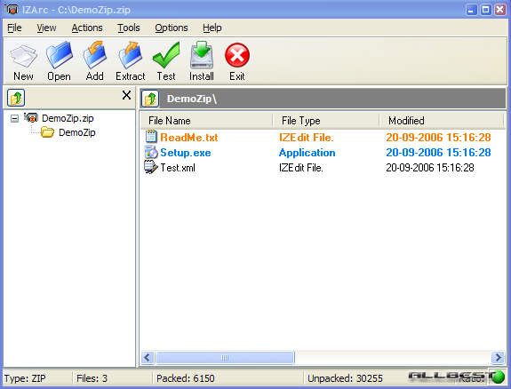The width and height of the screenshot is (511, 389).
Task: Close the folder tree pane with X
Action: coord(126,95)
